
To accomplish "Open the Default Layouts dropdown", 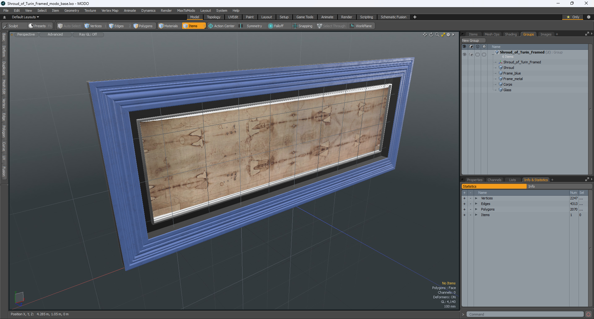I will [25, 17].
